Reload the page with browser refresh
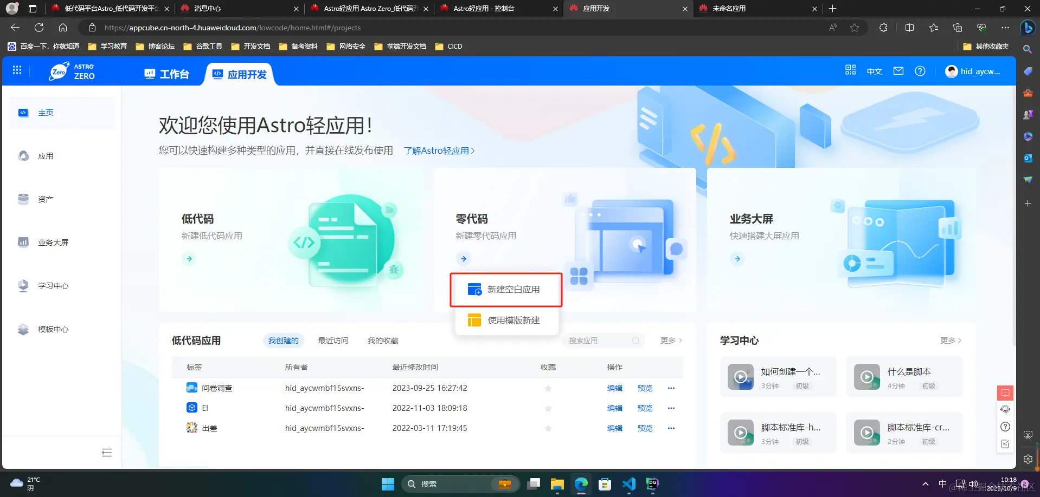Viewport: 1040px width, 497px height. [39, 28]
